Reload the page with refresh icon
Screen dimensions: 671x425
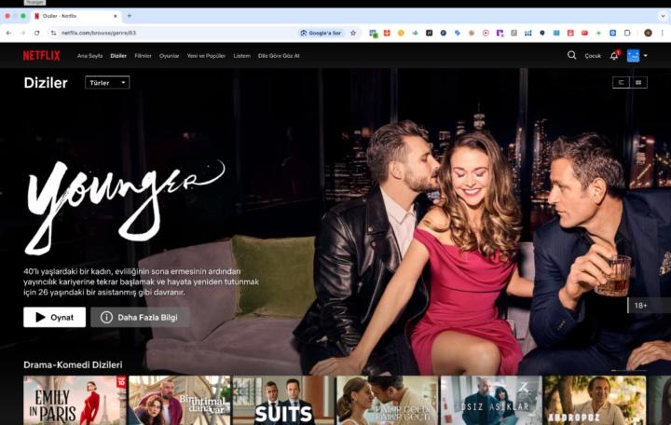(x=36, y=33)
